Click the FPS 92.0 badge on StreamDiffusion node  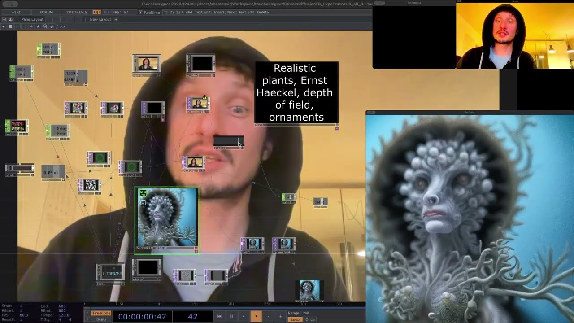[143, 193]
